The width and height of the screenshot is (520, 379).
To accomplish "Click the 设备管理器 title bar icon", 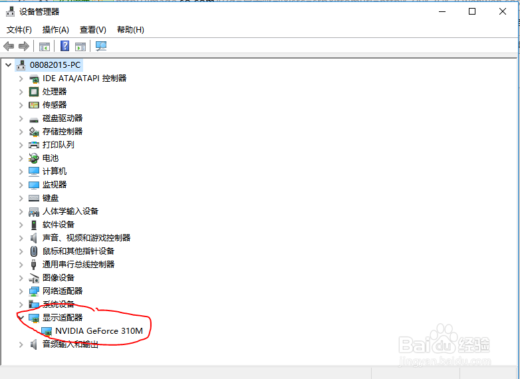I will [10, 11].
